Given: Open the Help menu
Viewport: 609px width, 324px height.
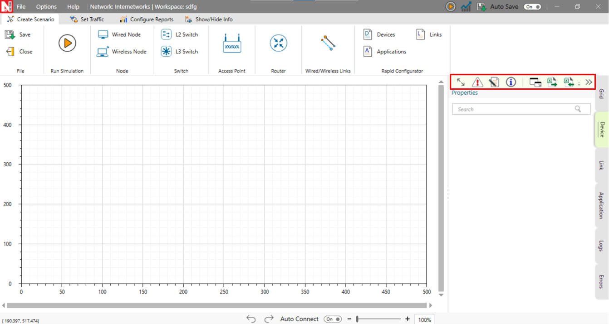Looking at the screenshot, I should click(73, 7).
